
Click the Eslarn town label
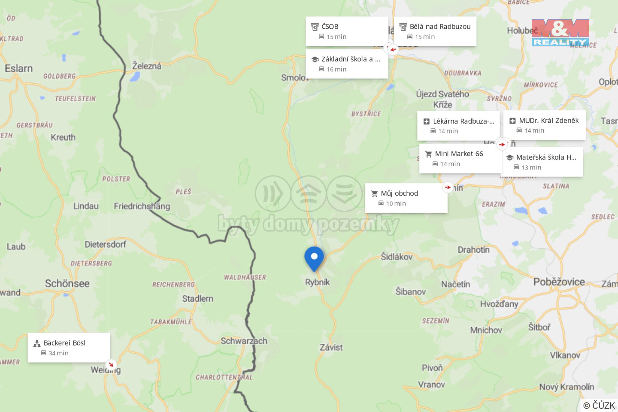coord(18,68)
